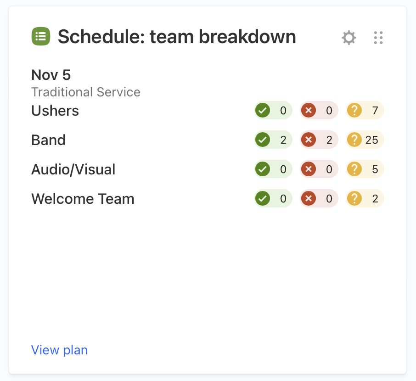Click the green schedule list icon
This screenshot has width=416, height=381.
coord(41,37)
